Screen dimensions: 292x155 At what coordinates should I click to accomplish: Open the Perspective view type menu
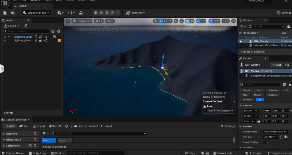(x=82, y=21)
